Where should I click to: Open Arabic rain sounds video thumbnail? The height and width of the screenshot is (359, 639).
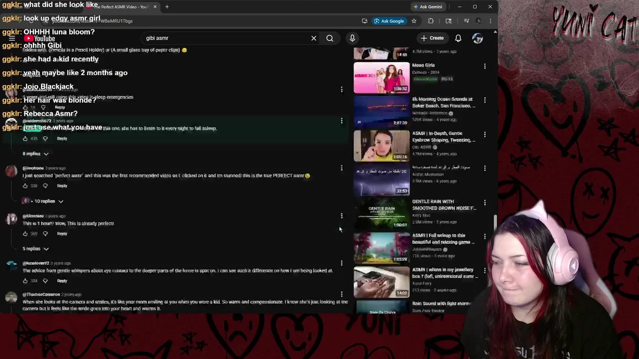pos(381,180)
